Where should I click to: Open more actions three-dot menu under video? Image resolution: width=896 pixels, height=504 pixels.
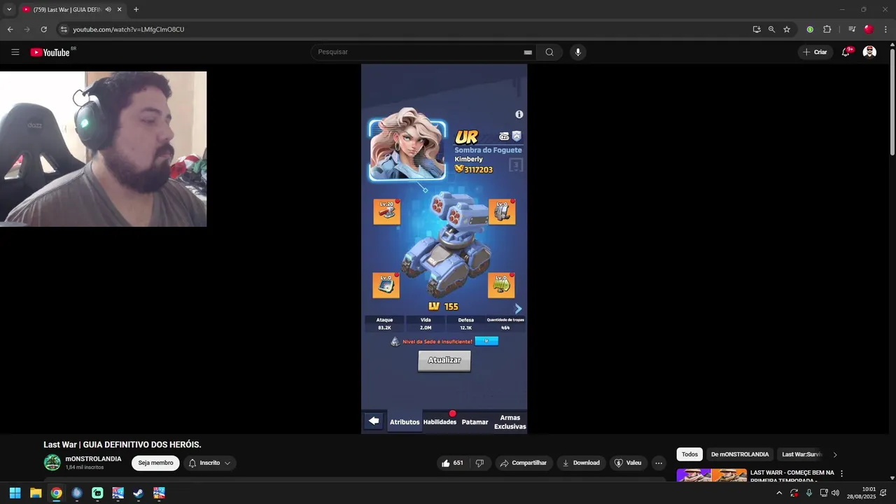(659, 463)
